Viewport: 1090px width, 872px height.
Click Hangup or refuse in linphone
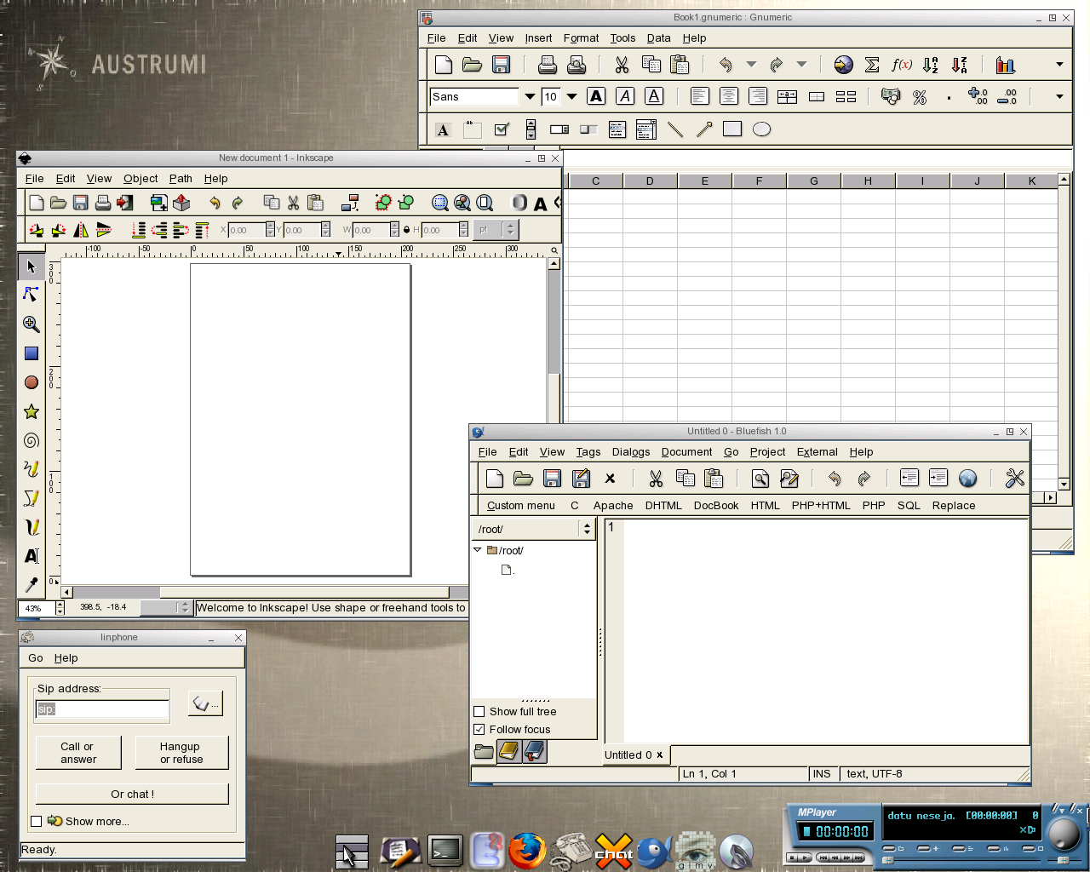(x=181, y=753)
